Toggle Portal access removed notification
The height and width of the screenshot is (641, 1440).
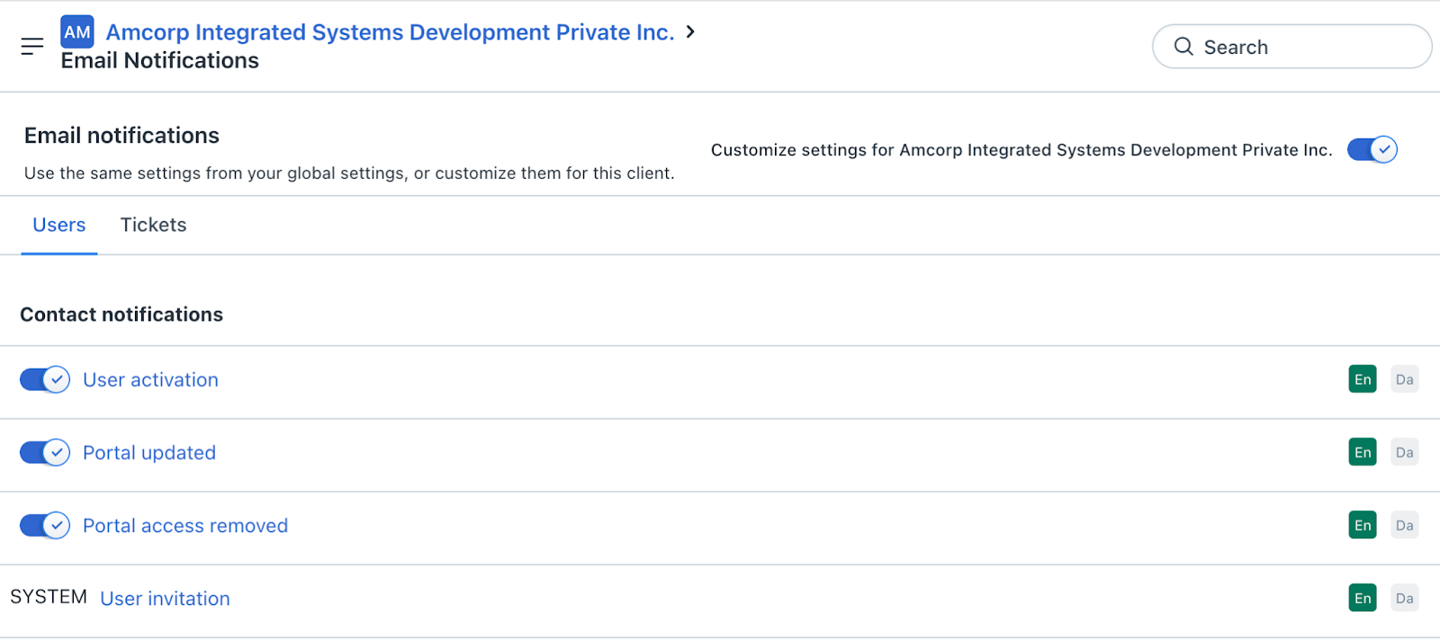point(45,525)
